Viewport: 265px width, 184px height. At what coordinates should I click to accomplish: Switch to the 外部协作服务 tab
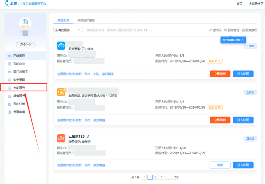86,20
